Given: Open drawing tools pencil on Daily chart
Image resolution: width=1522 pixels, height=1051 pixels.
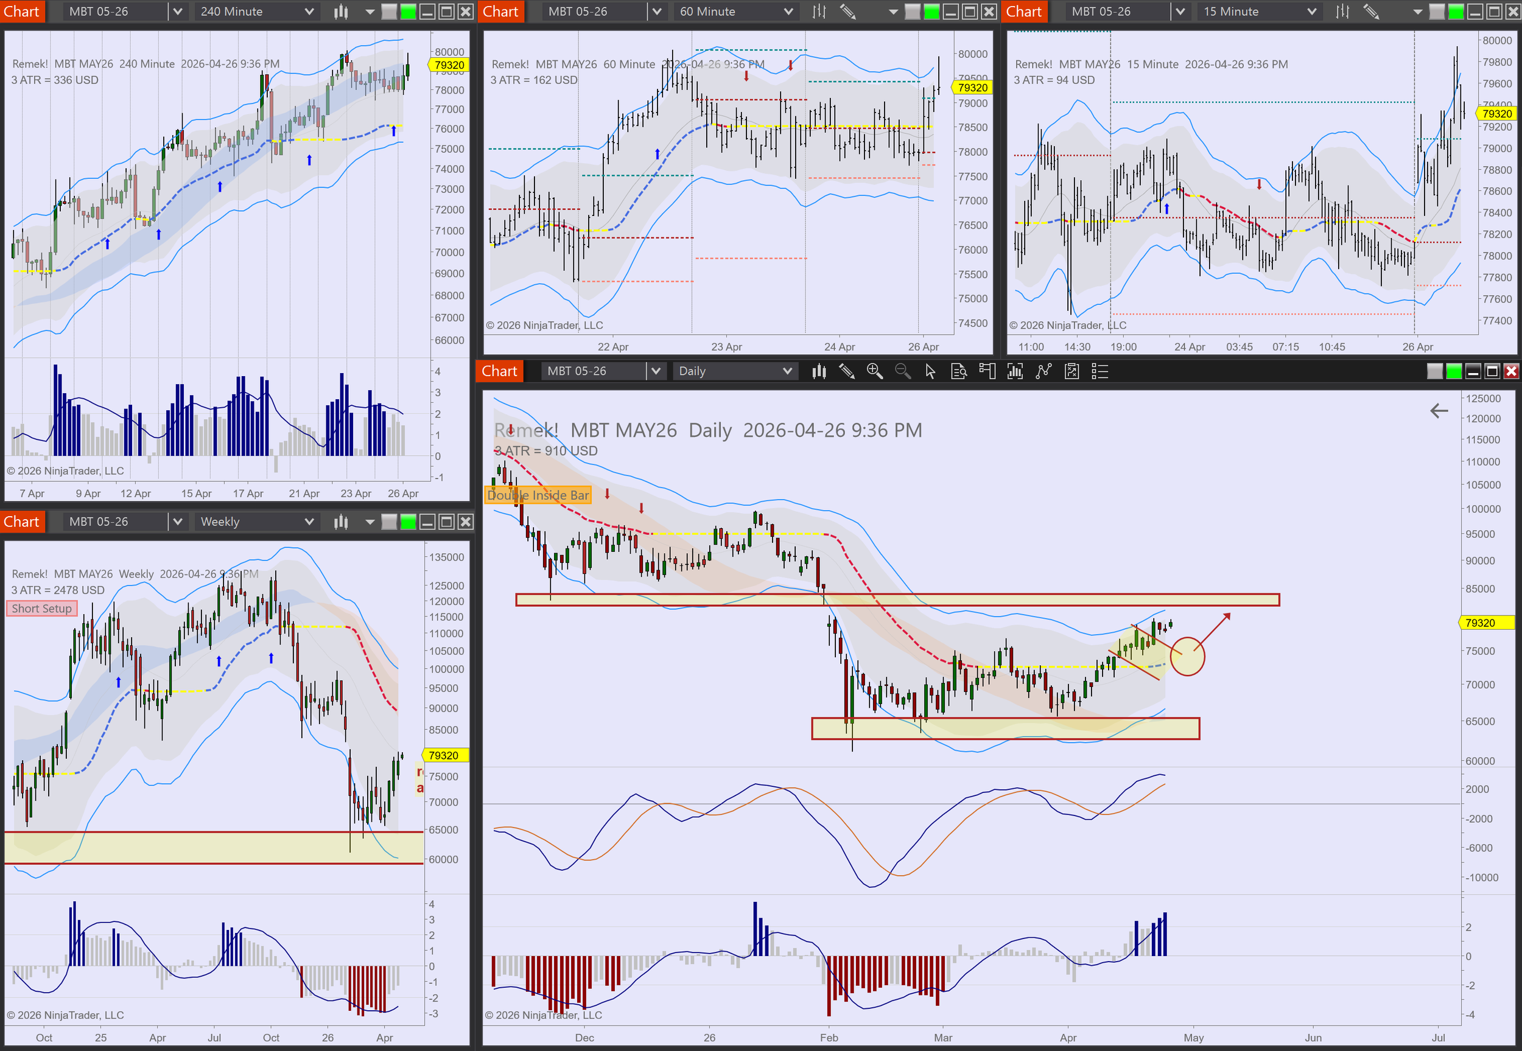Looking at the screenshot, I should click(847, 371).
